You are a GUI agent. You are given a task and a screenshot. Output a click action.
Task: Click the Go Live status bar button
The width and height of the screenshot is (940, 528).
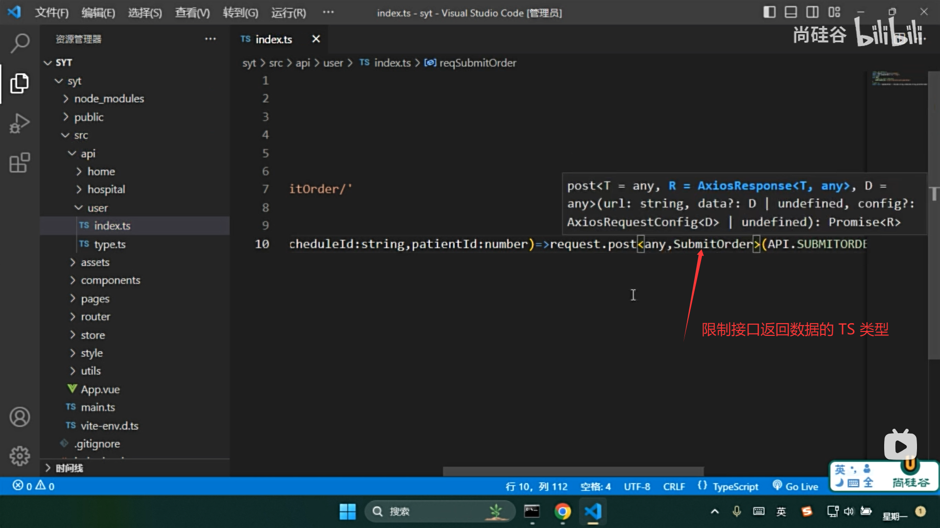pos(796,486)
